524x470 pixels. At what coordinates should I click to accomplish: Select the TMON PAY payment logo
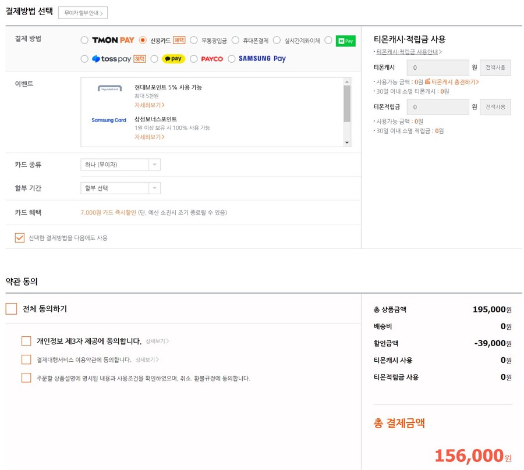point(107,41)
